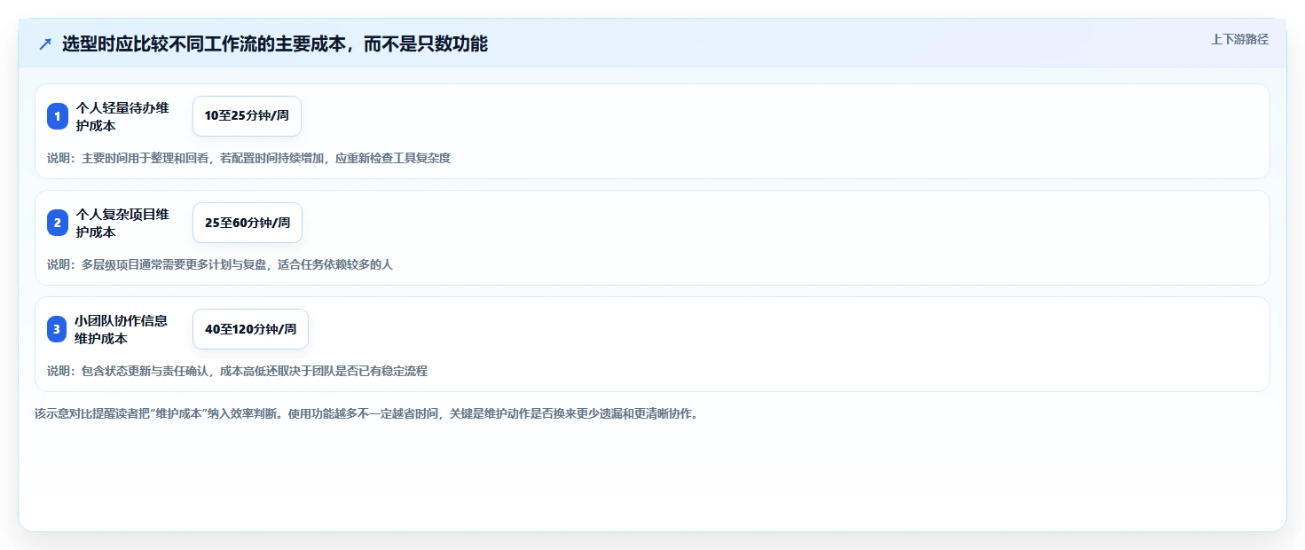This screenshot has width=1305, height=550.
Task: Click the arrow icon beside the card title
Action: pyautogui.click(x=45, y=43)
